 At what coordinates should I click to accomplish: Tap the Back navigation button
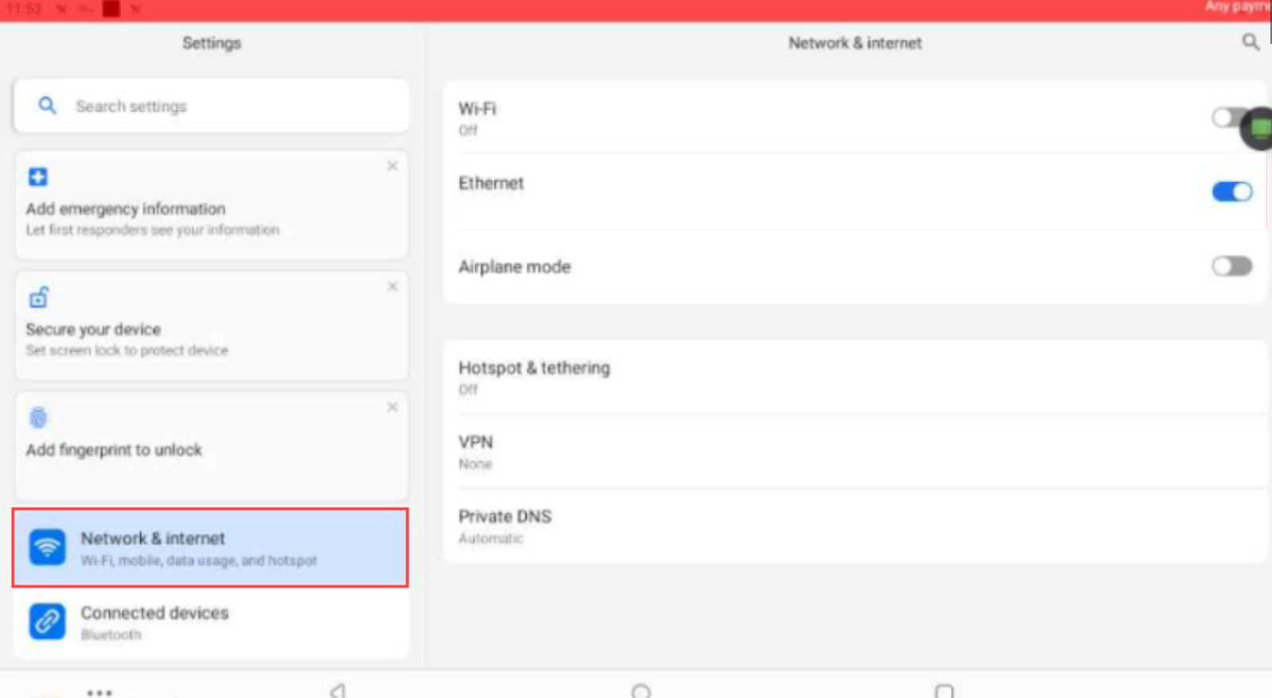[338, 691]
